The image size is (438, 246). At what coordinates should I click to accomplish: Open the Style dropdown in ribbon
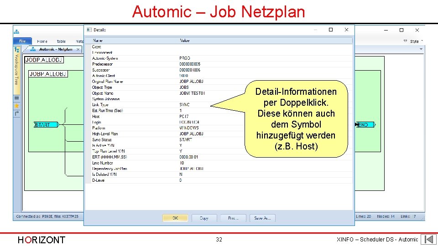point(416,41)
